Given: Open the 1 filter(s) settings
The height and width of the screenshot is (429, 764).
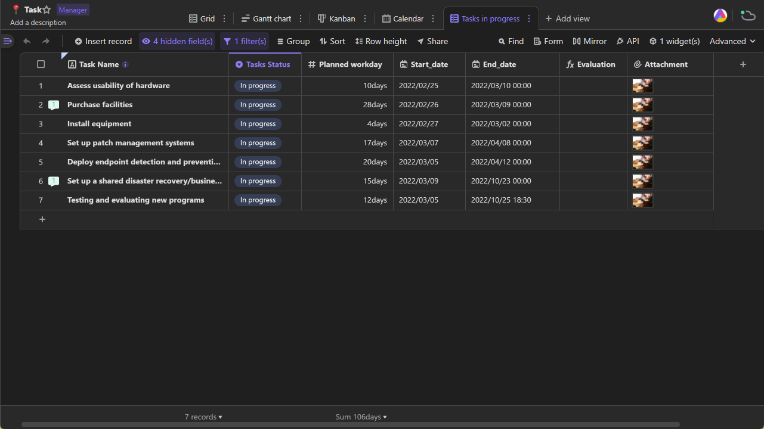Looking at the screenshot, I should [245, 41].
